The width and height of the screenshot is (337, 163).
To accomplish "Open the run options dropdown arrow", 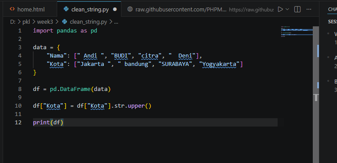I will (x=287, y=9).
